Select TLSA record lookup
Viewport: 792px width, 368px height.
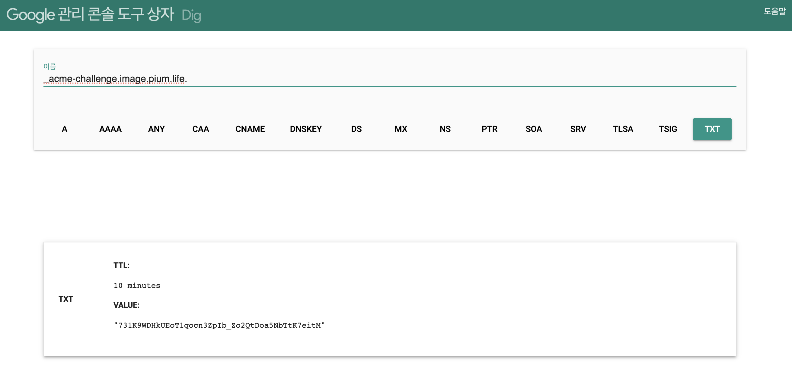(x=623, y=129)
